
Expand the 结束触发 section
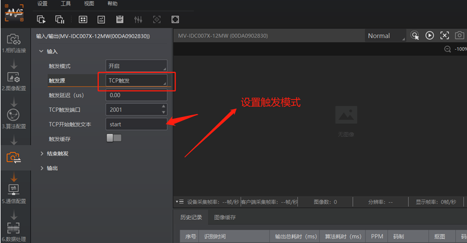[x=42, y=154]
